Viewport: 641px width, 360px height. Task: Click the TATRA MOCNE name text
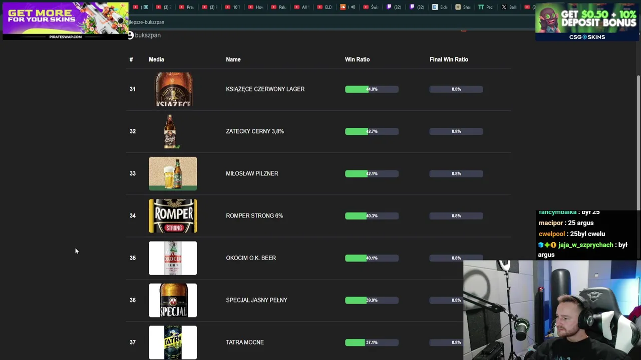[x=245, y=342]
